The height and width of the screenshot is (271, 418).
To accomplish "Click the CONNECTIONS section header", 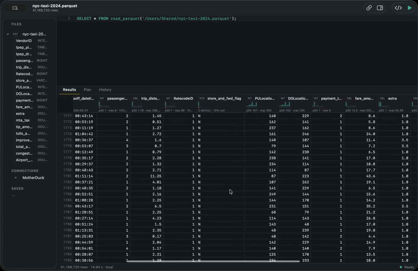I will click(25, 171).
